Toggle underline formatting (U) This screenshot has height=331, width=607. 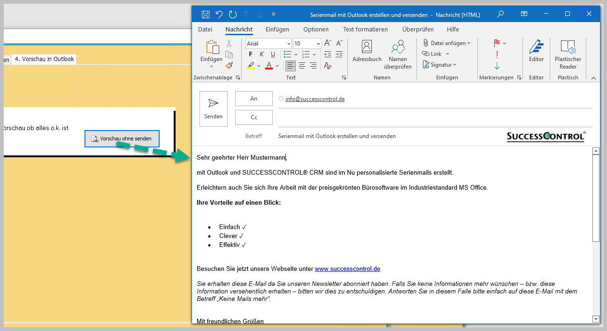[273, 54]
